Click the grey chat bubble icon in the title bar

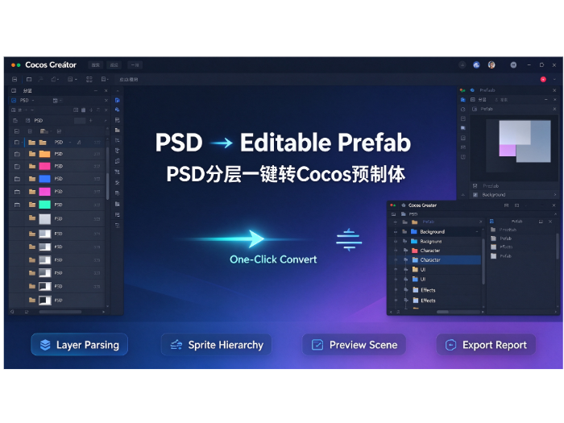tap(513, 64)
